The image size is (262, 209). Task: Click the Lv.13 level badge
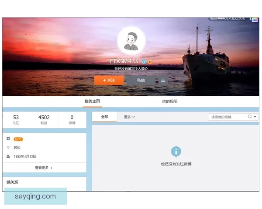[18, 139]
